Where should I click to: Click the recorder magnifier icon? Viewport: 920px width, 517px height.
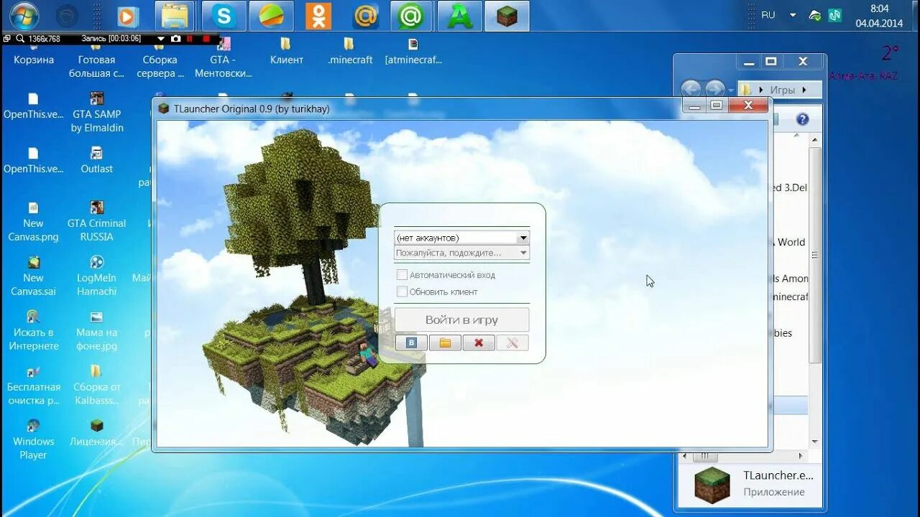click(x=20, y=39)
